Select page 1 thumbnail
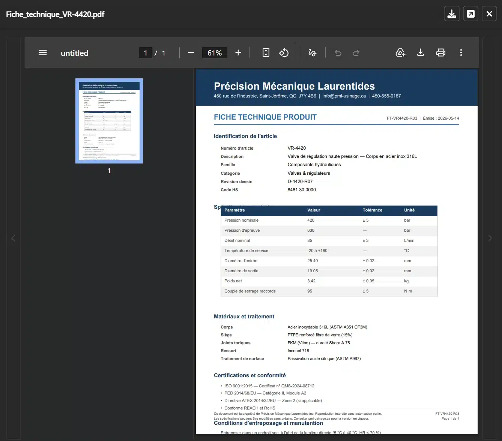The height and width of the screenshot is (441, 502). pos(109,121)
